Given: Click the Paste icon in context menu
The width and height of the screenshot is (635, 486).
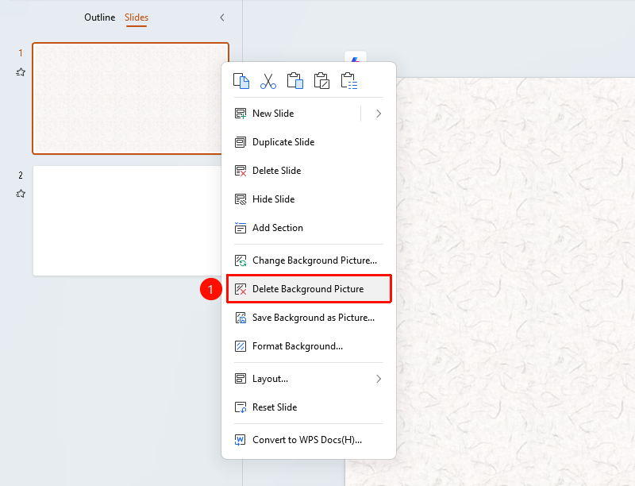Looking at the screenshot, I should point(294,81).
